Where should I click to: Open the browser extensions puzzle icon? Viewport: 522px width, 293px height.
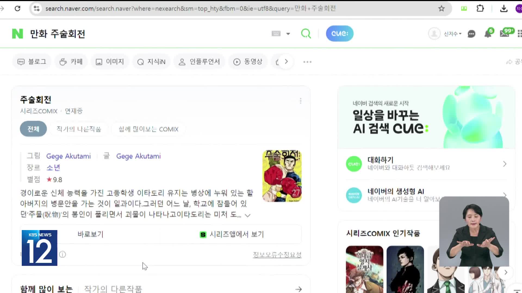tap(480, 8)
